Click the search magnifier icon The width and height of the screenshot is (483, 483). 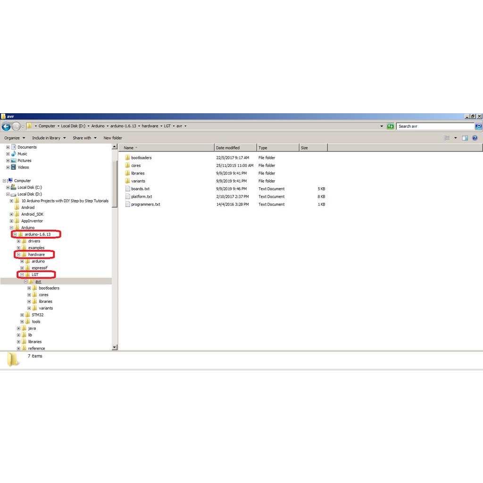click(x=478, y=126)
